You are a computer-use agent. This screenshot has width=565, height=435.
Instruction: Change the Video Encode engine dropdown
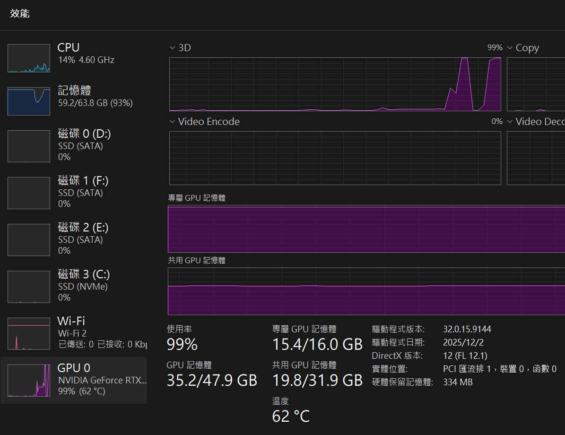pyautogui.click(x=172, y=122)
